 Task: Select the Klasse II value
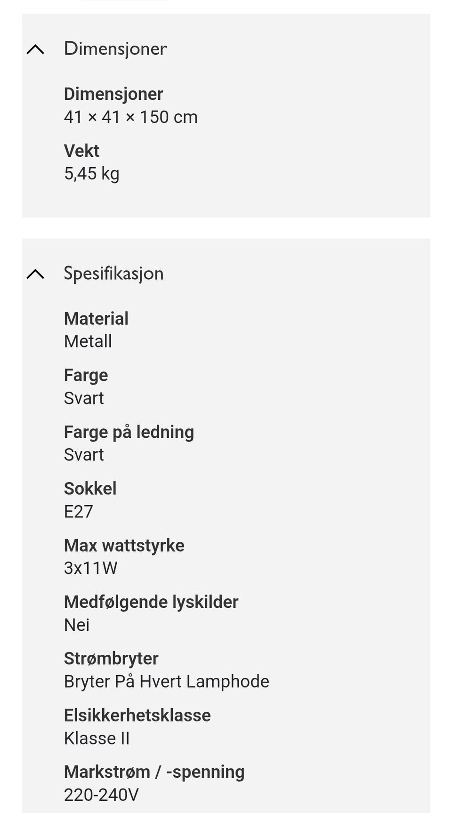click(97, 739)
